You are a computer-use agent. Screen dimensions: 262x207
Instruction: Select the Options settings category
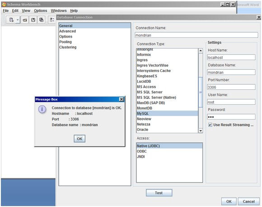click(x=95, y=37)
